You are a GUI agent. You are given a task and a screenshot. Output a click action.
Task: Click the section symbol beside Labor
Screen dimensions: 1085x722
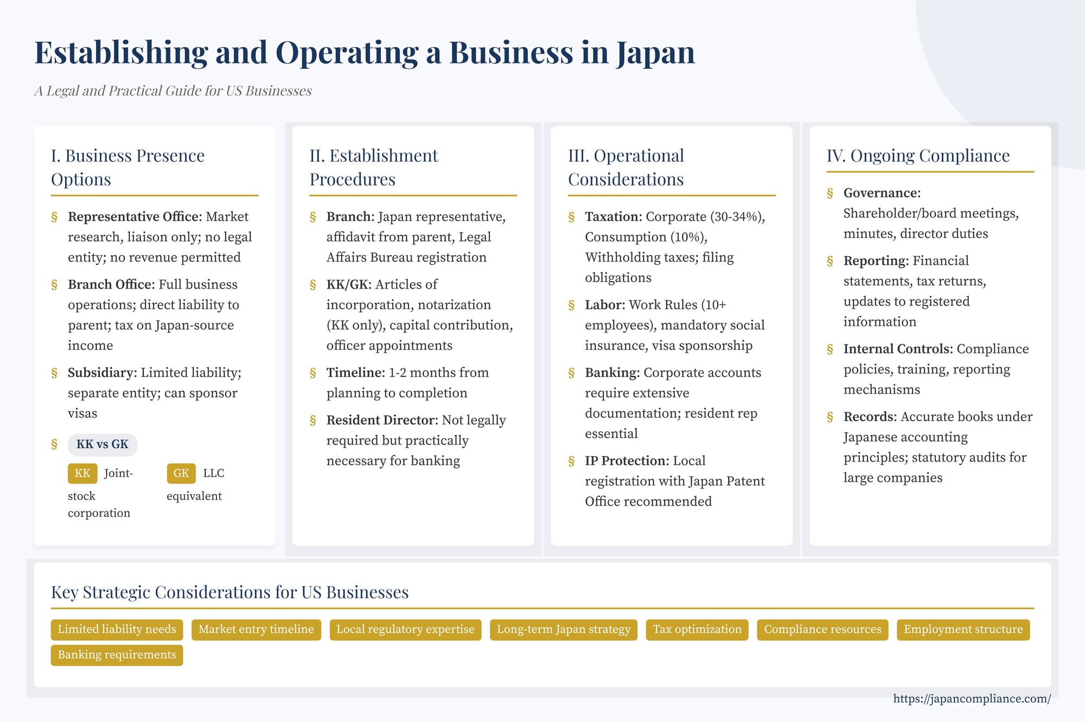571,305
